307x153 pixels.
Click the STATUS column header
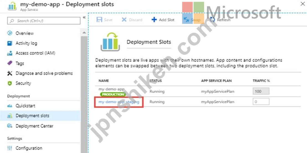(156, 81)
